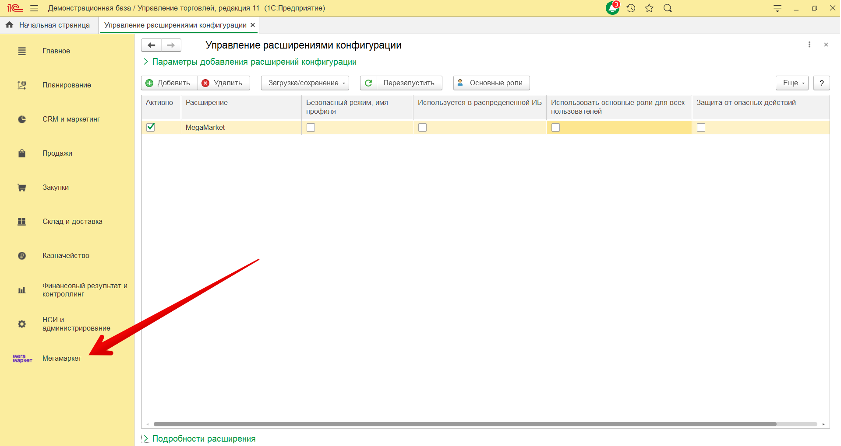
Task: Open help with the ? button
Action: tap(822, 83)
